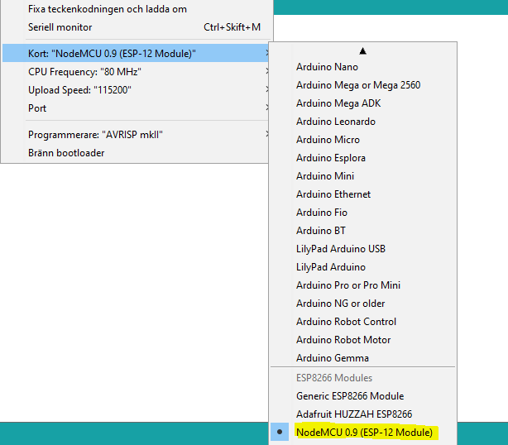Image resolution: width=508 pixels, height=445 pixels.
Task: Open Seriell monitor menu entry
Action: (136, 27)
